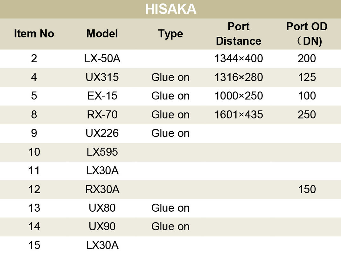Viewport: 341px width, 255px height.
Task: Select the port OD value 150
Action: pos(307,189)
